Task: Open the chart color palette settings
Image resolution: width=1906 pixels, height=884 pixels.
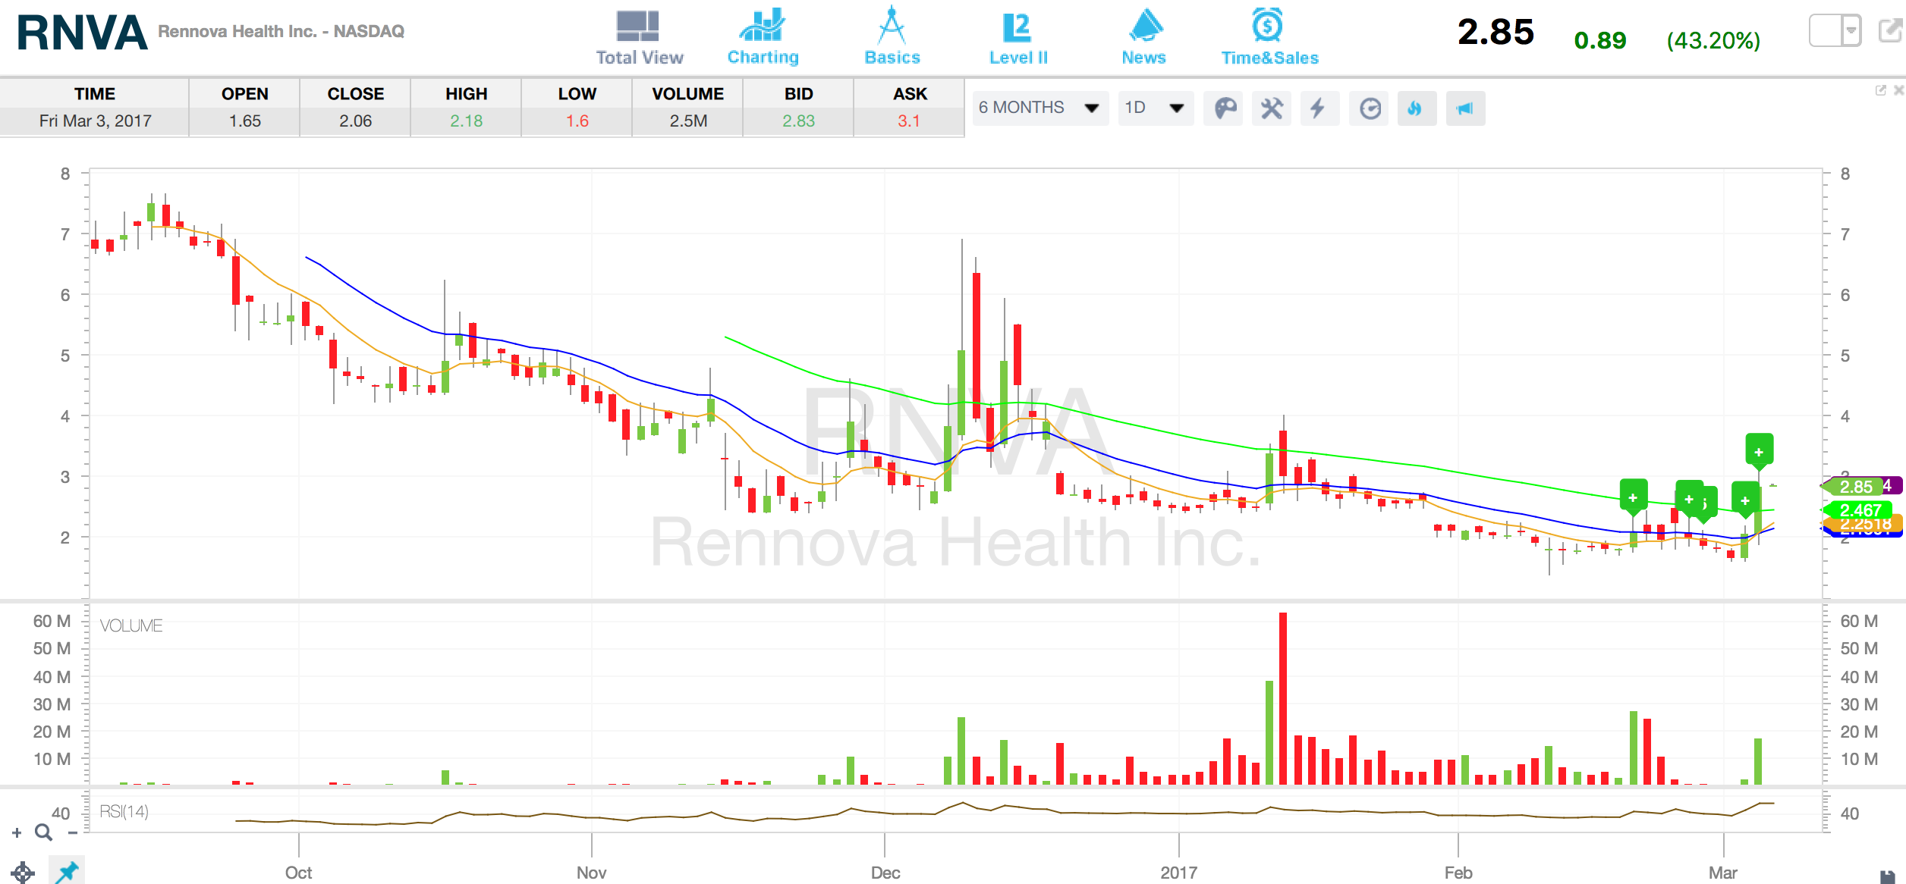Action: [1225, 108]
